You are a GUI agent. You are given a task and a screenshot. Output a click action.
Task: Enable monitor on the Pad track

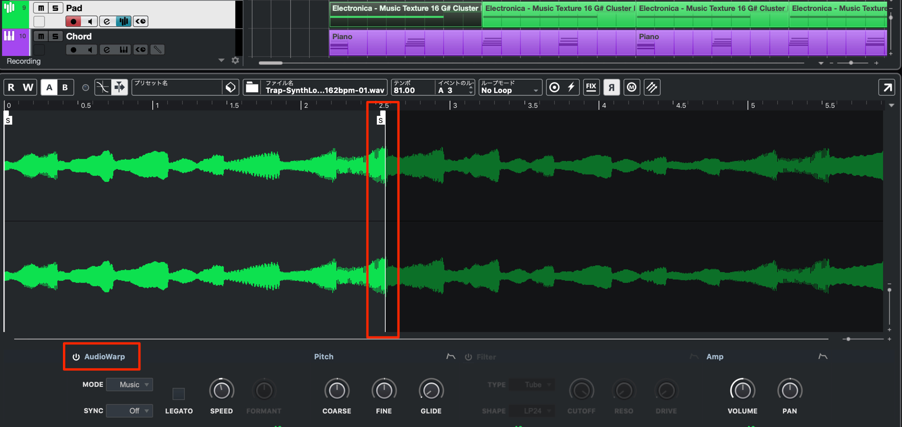[x=90, y=21]
